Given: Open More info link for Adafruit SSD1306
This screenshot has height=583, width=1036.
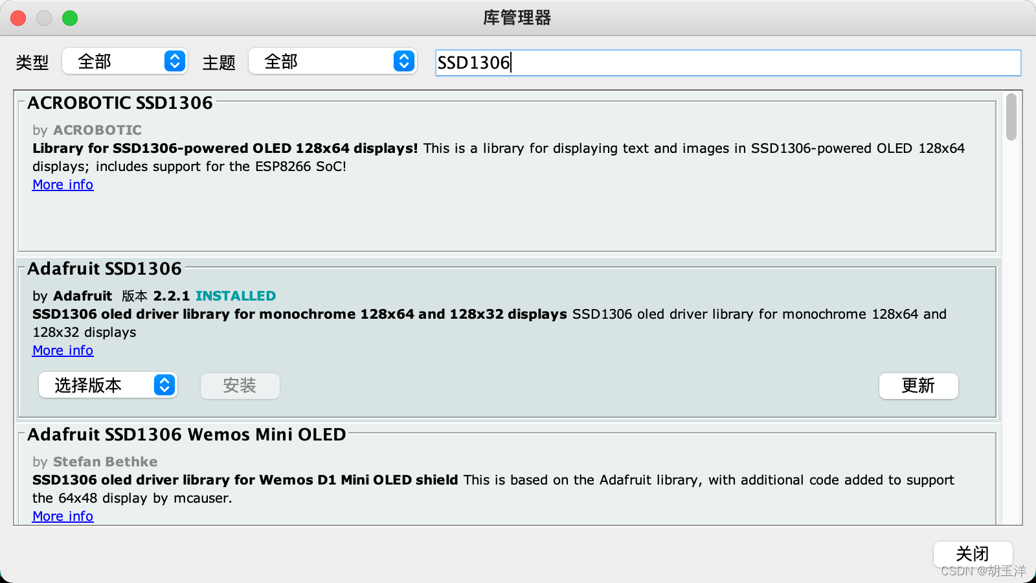Looking at the screenshot, I should click(x=63, y=350).
